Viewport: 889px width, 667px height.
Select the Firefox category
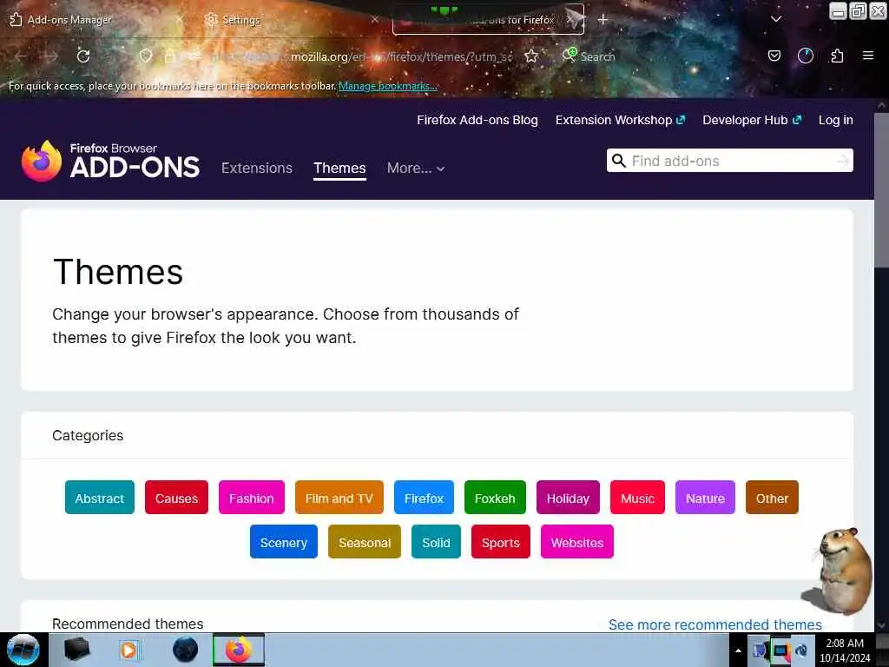tap(424, 498)
